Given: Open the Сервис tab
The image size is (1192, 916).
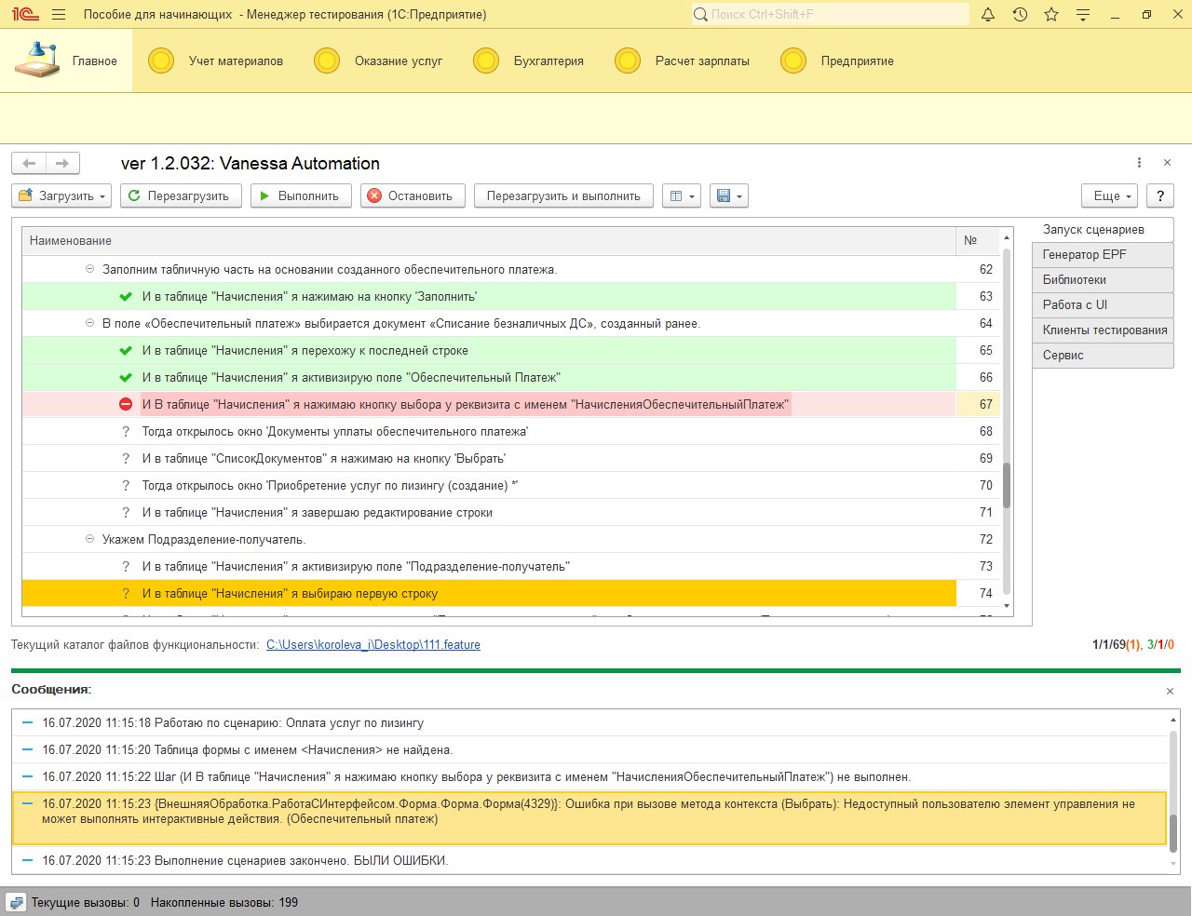Looking at the screenshot, I should tap(1103, 355).
